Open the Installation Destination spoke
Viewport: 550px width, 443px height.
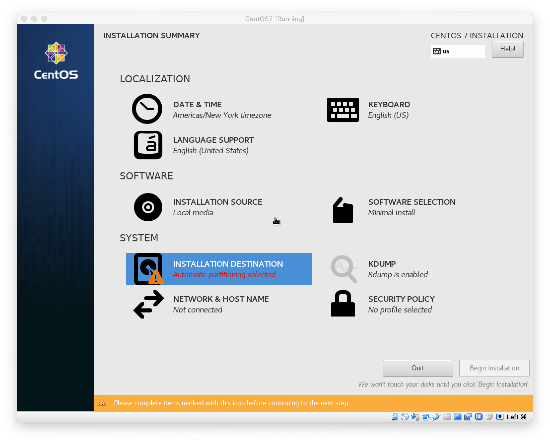tap(219, 269)
